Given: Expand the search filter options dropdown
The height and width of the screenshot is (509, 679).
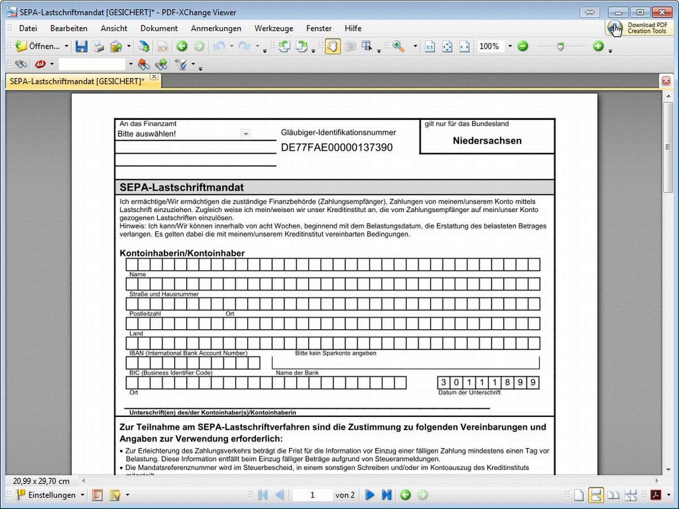Looking at the screenshot, I should [x=193, y=64].
